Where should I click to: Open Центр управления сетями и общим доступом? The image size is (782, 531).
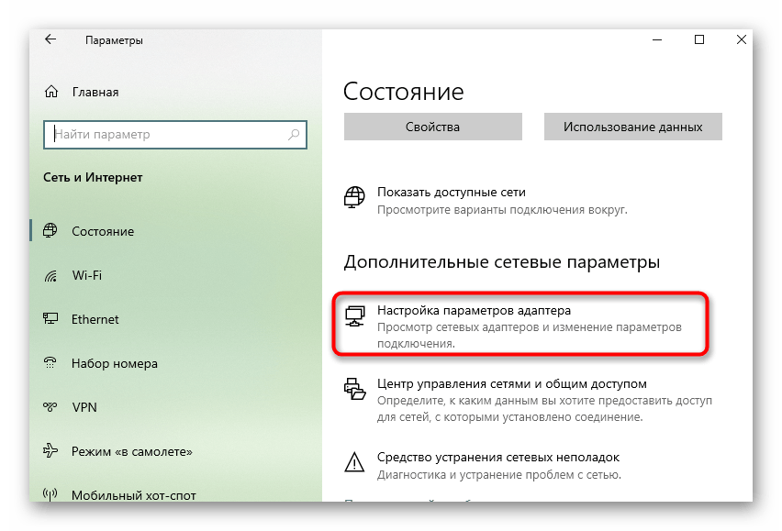click(x=511, y=383)
